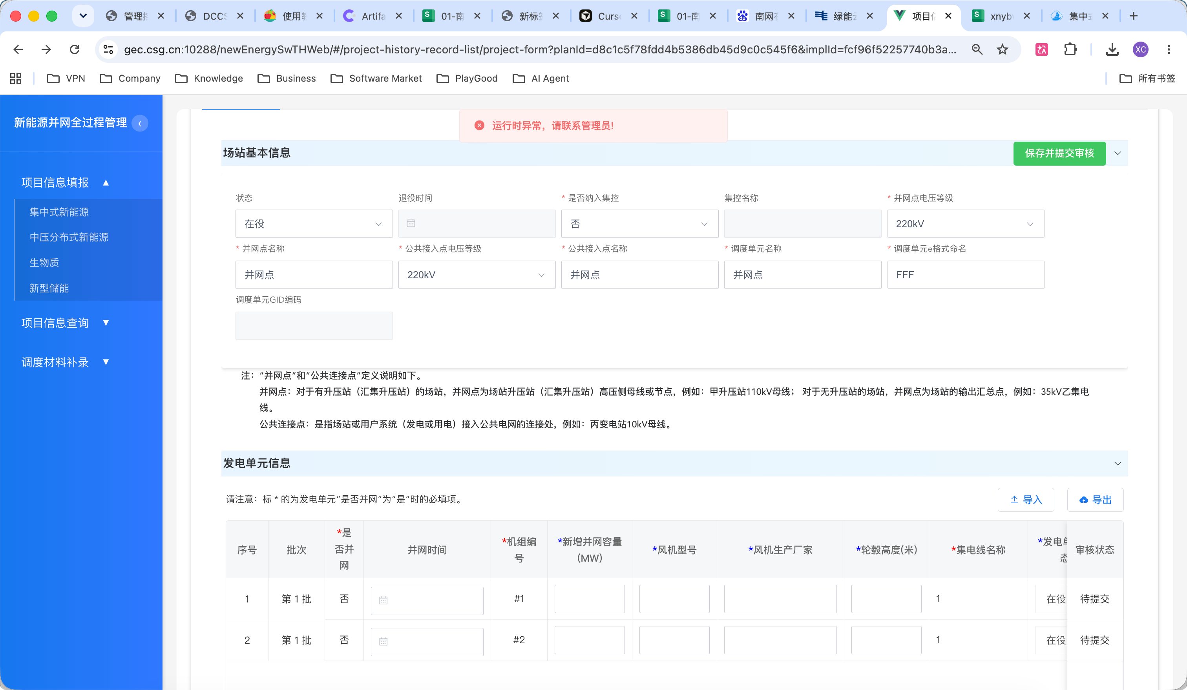Screen dimensions: 1187x690
Task: Click the 导入 upload button
Action: click(1025, 500)
